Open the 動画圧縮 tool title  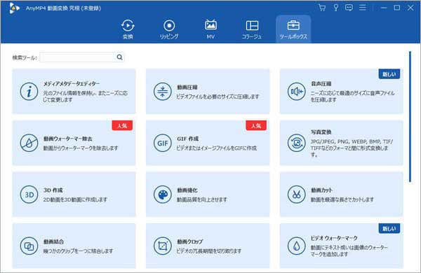pos(187,87)
